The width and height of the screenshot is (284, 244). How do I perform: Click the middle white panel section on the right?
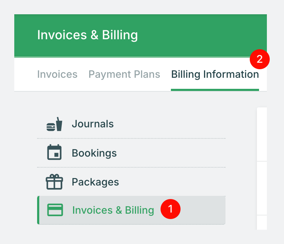point(262,188)
